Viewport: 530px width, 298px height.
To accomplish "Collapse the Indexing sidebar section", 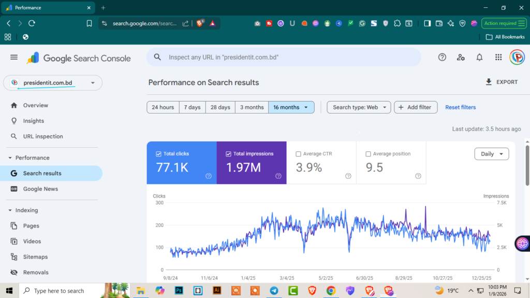I will click(x=10, y=210).
